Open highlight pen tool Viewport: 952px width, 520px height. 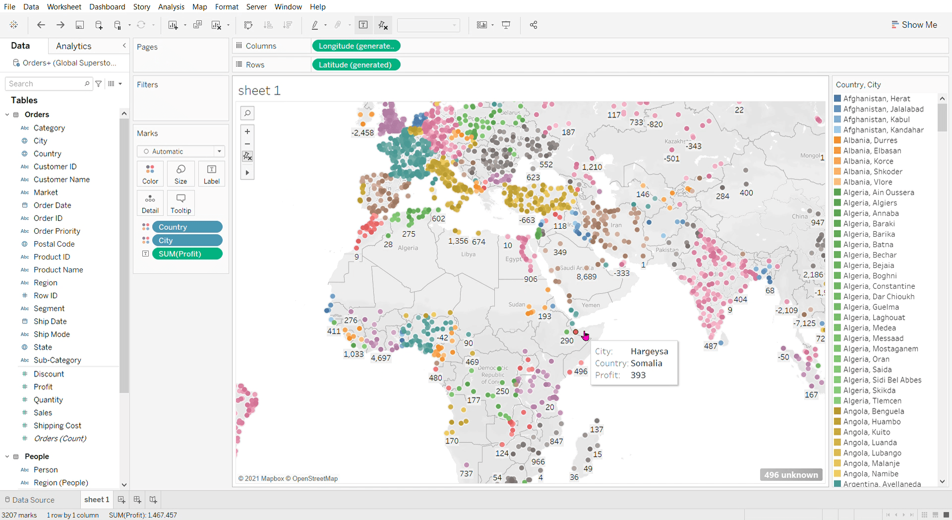click(315, 25)
